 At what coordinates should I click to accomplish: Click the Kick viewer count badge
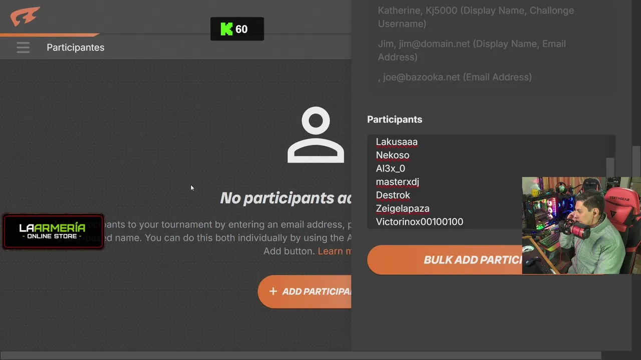pyautogui.click(x=237, y=29)
